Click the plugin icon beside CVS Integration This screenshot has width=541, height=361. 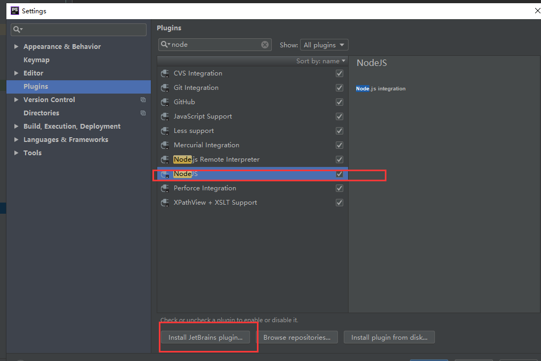click(x=165, y=73)
